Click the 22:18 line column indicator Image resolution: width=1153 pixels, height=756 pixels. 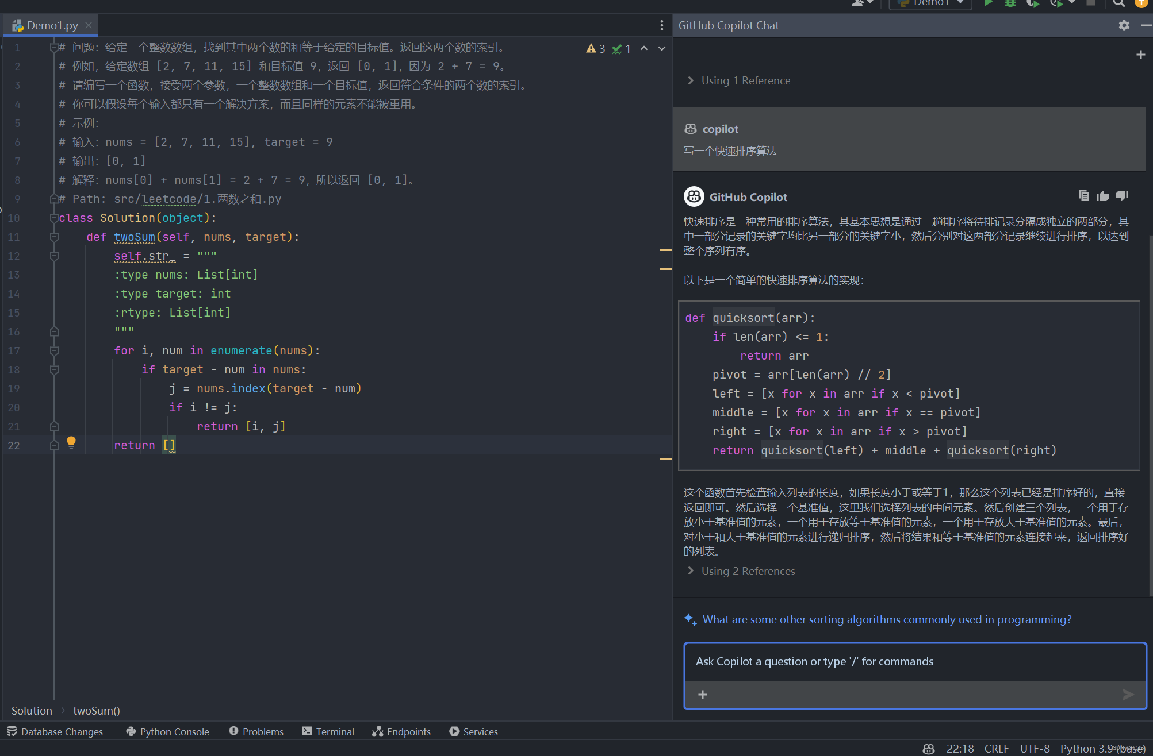[960, 749]
